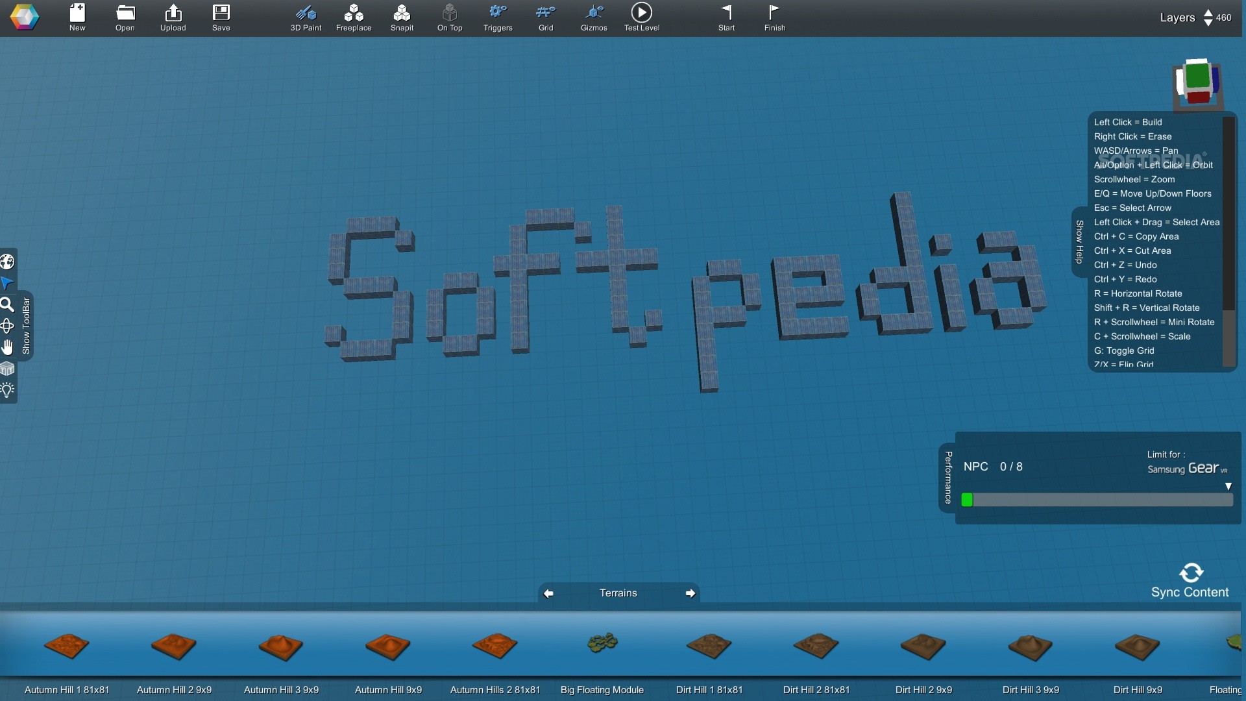Select the magnifier zoom tool
Image resolution: width=1246 pixels, height=701 pixels.
pyautogui.click(x=7, y=304)
